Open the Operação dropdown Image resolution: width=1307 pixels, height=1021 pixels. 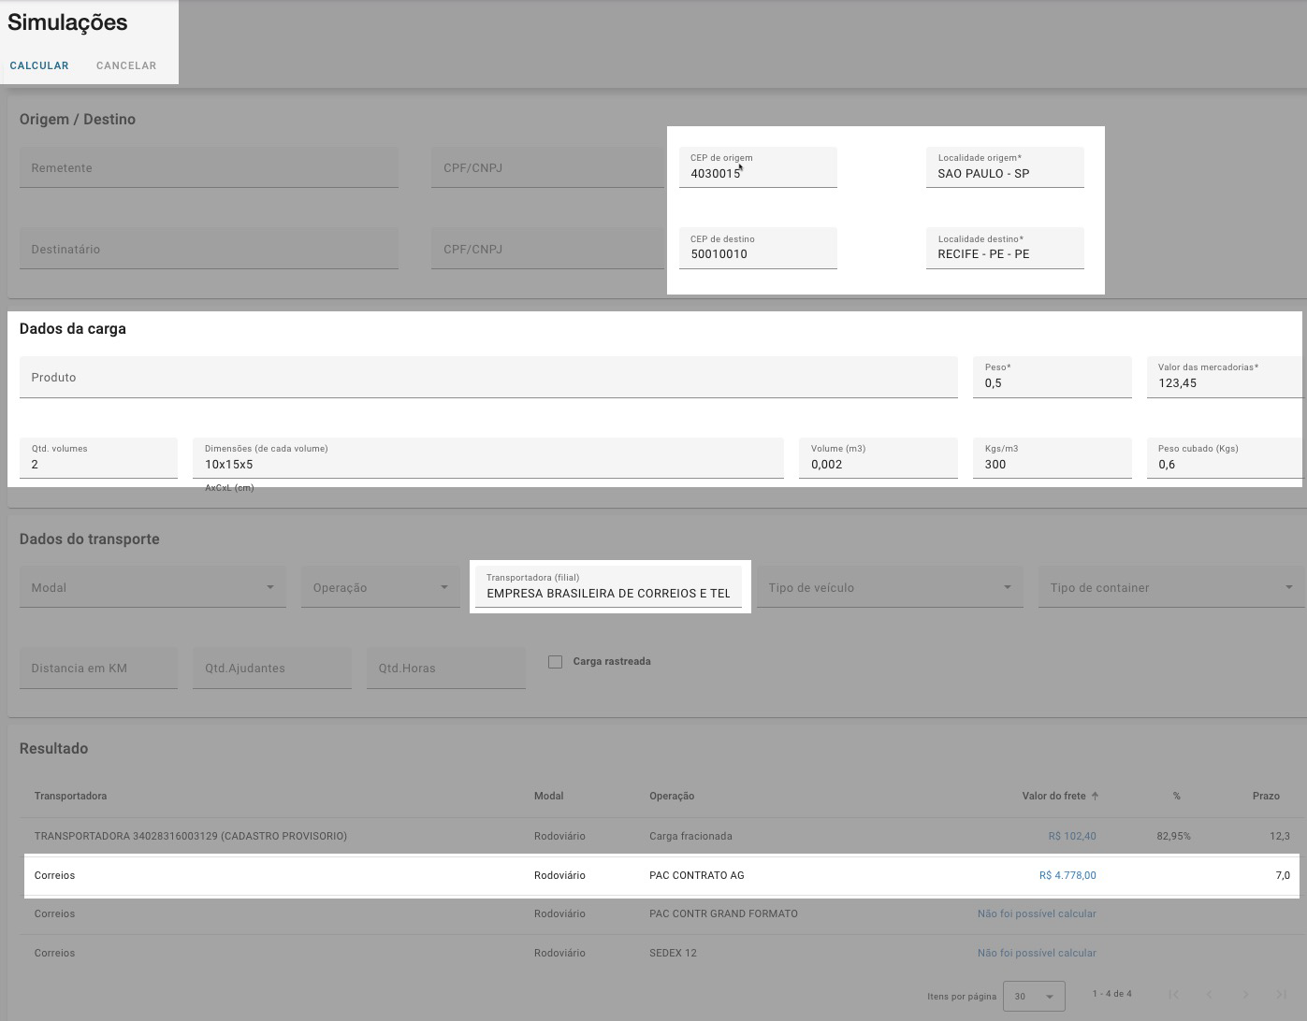(x=381, y=587)
